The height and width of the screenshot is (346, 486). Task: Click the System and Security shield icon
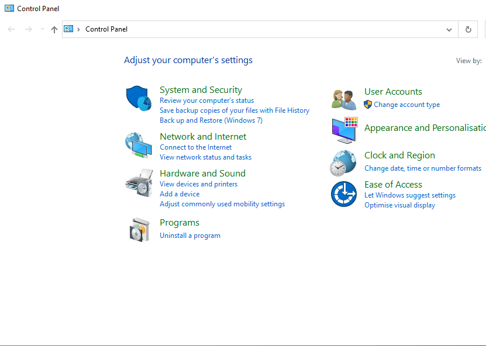point(139,98)
